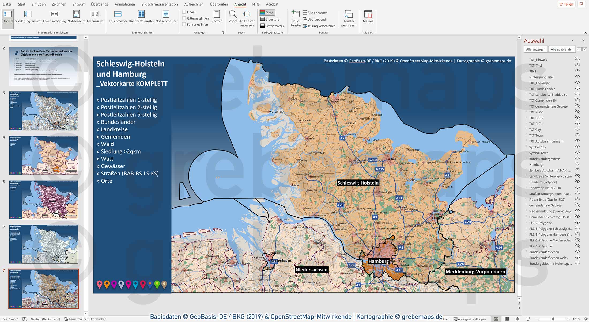Enable Gitternetzlinien display
The image size is (589, 322).
(184, 18)
